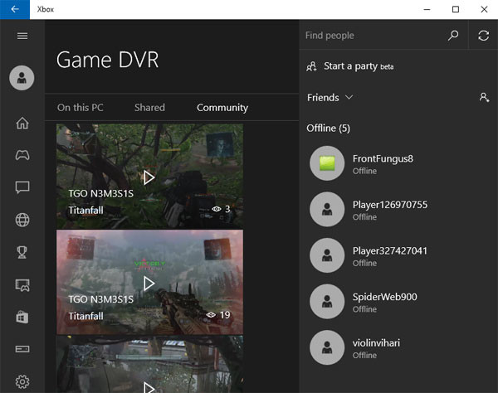Image resolution: width=498 pixels, height=393 pixels.
Task: Open Settings gear icon
Action: 22,381
